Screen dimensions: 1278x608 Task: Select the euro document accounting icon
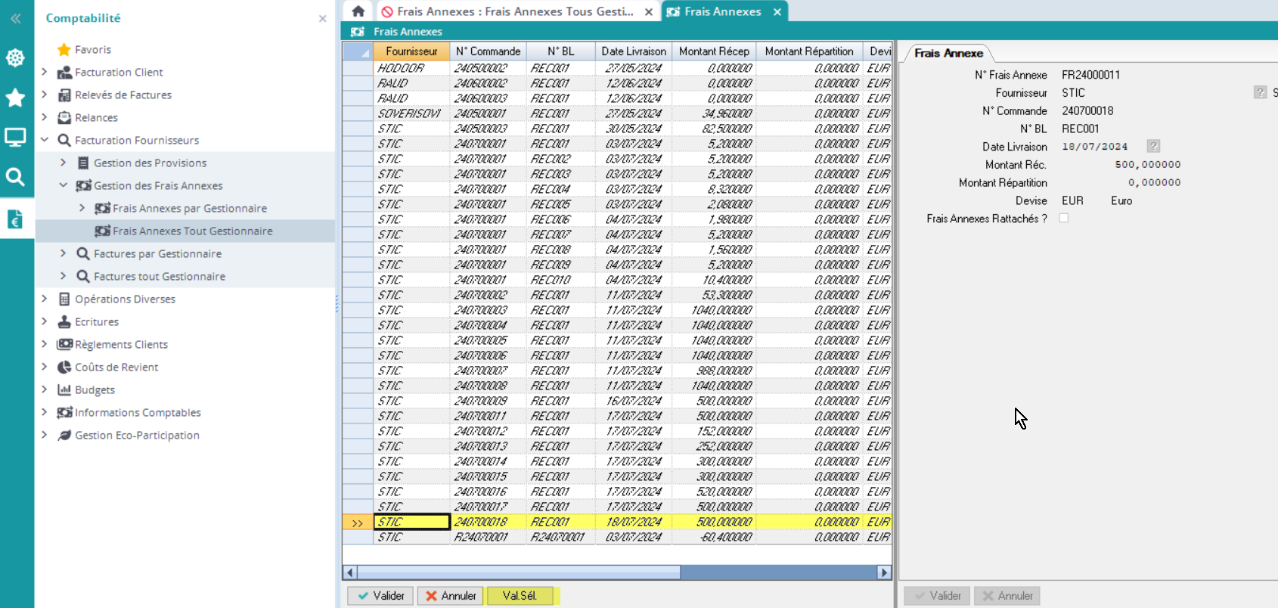(x=15, y=219)
